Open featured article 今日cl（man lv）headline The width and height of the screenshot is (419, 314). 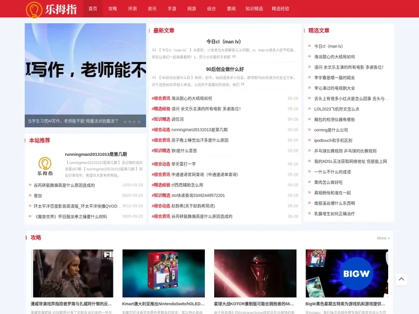coord(223,42)
